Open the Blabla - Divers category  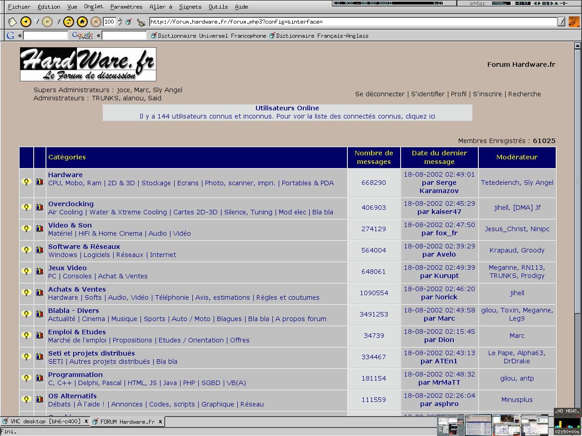[x=74, y=311]
